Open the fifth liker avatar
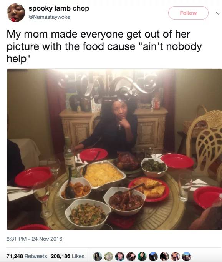 tap(142, 257)
